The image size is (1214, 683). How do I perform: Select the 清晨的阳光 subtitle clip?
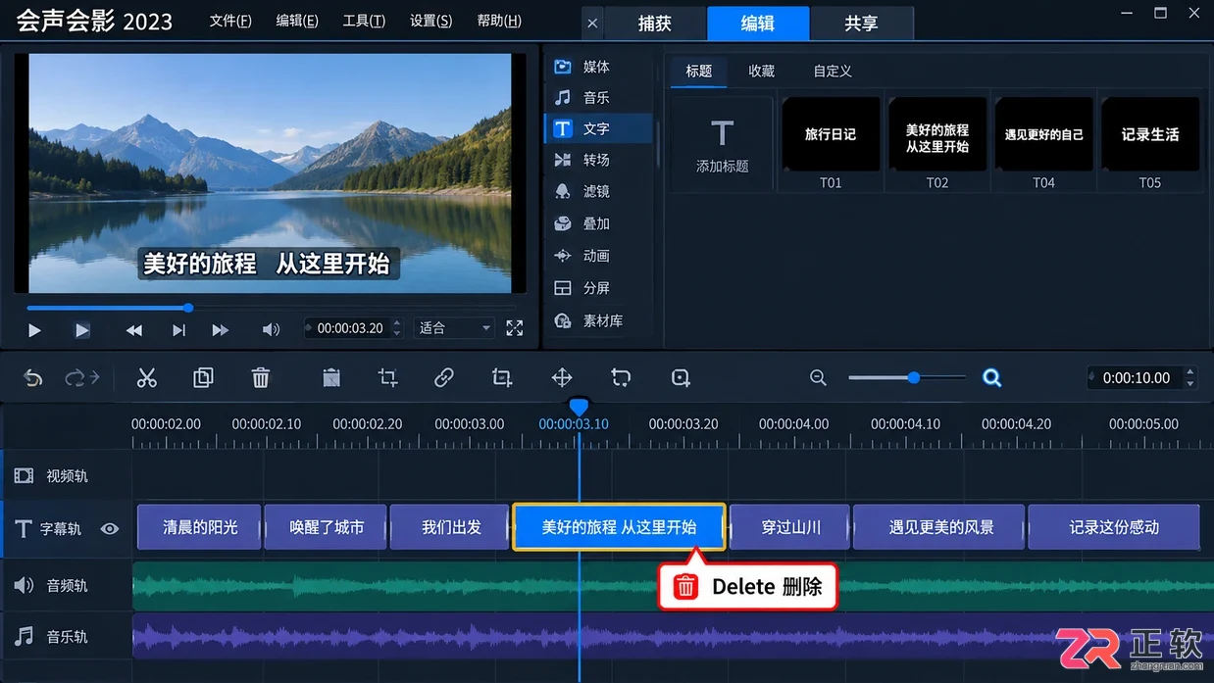pyautogui.click(x=200, y=527)
